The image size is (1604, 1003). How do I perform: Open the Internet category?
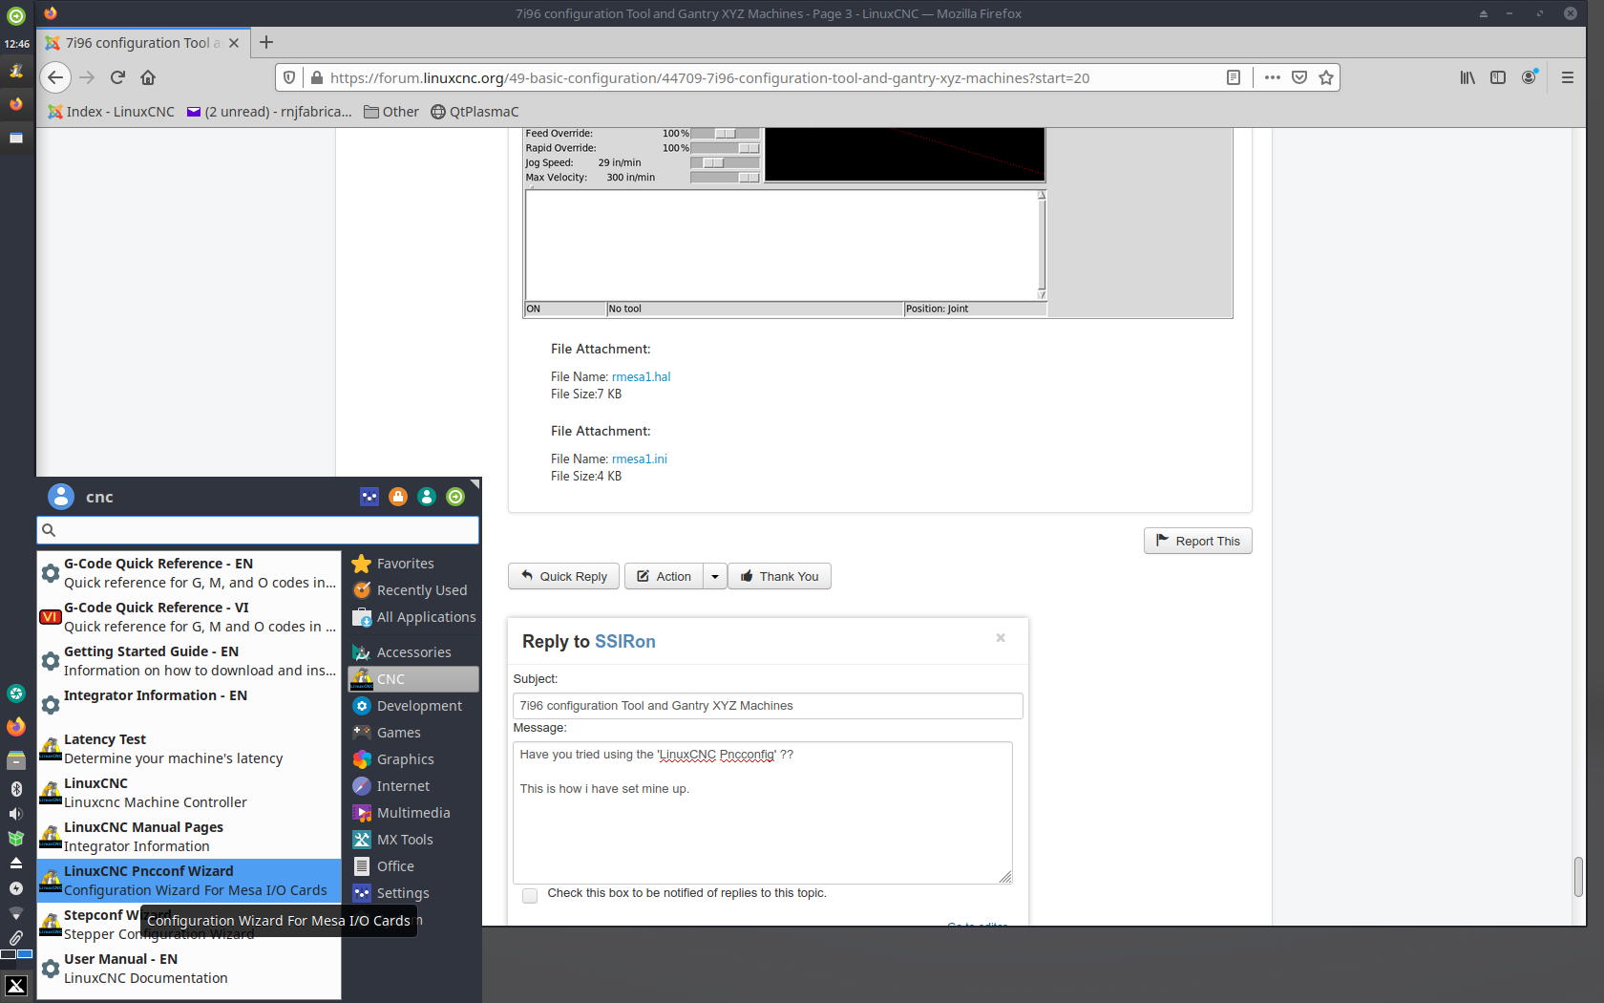click(413, 786)
